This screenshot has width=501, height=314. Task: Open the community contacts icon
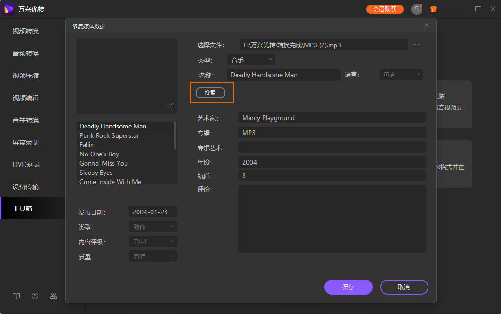53,295
